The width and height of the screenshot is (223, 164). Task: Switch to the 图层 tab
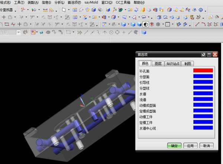(158, 63)
